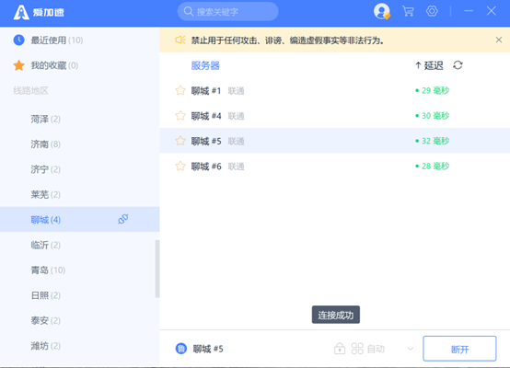Viewport: 510px width, 368px height.
Task: Select region 济南 (8)
Action: [80, 144]
